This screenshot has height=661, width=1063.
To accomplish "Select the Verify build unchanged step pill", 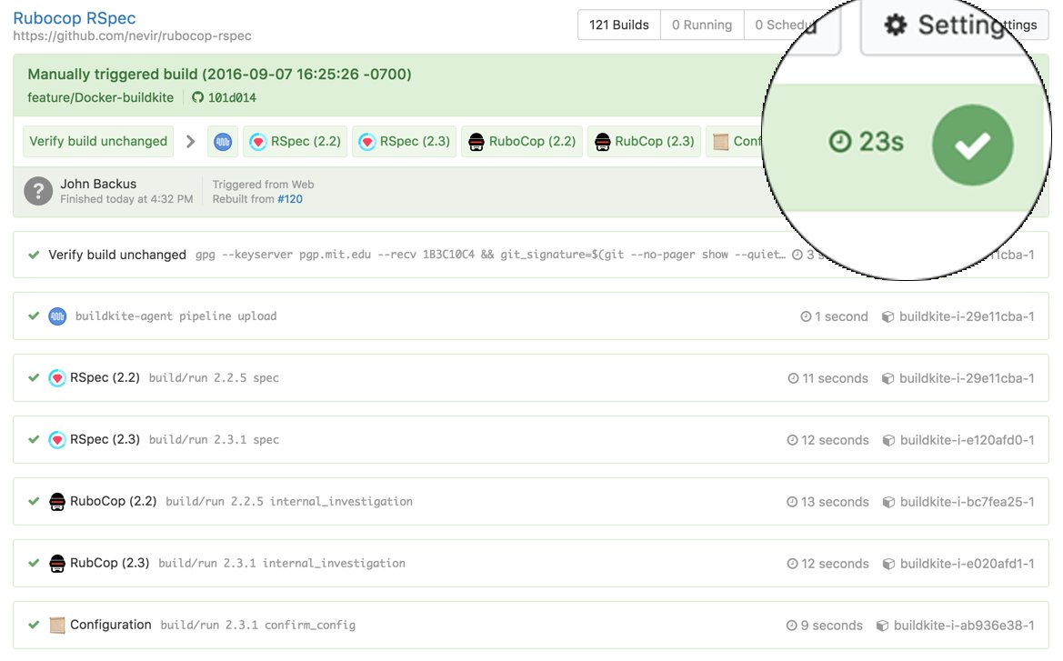I will tap(98, 141).
